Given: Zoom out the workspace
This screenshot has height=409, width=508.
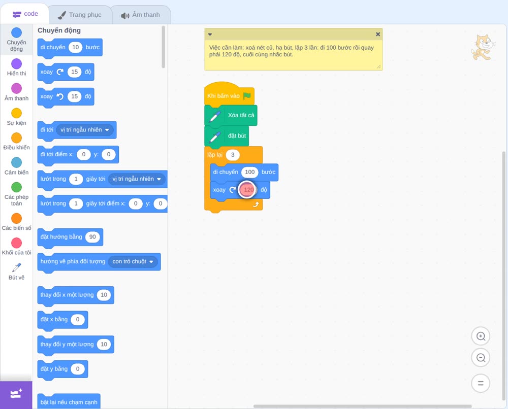Looking at the screenshot, I should [481, 358].
